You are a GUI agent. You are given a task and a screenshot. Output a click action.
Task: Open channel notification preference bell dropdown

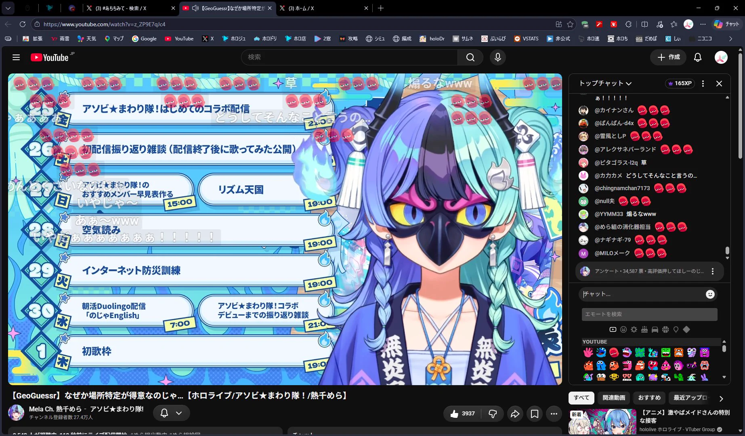pos(171,413)
